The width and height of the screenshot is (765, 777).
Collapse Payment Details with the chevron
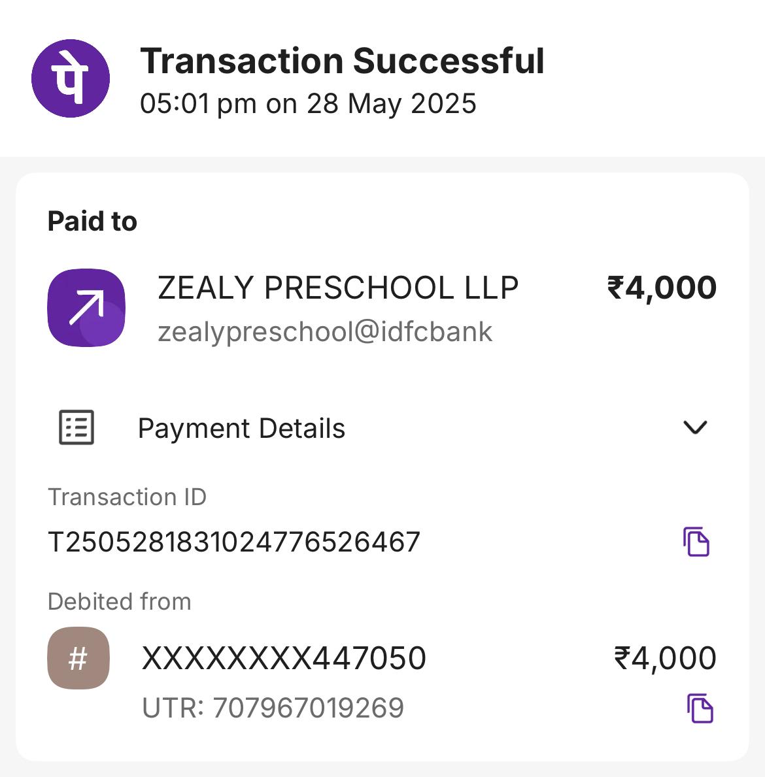[x=695, y=428]
